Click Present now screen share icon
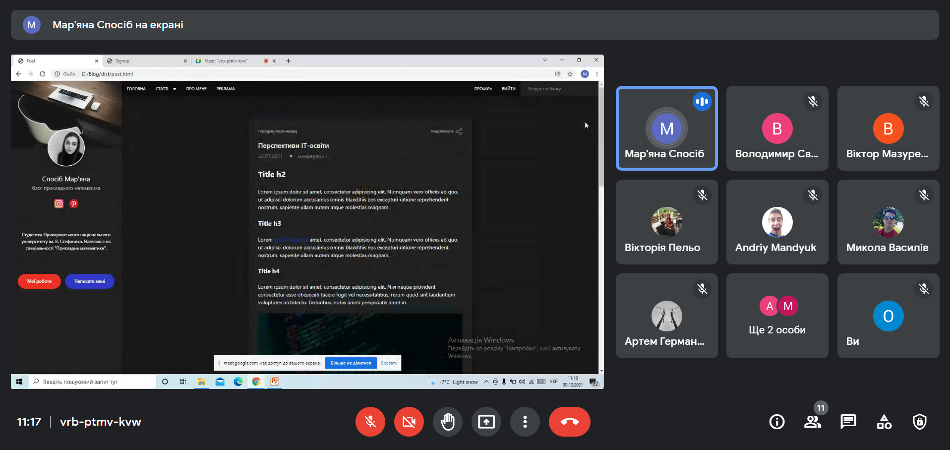Image resolution: width=950 pixels, height=450 pixels. tap(486, 422)
